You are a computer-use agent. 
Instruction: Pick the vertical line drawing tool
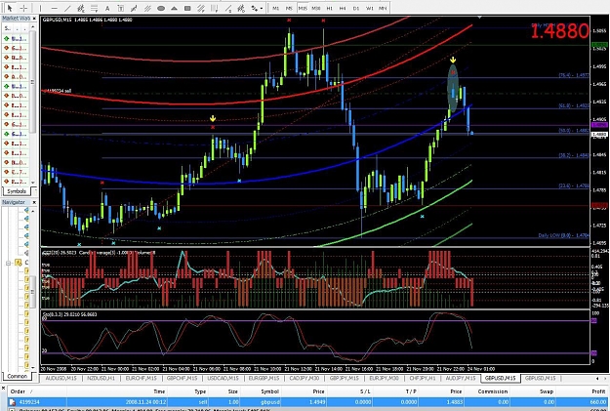40,8
